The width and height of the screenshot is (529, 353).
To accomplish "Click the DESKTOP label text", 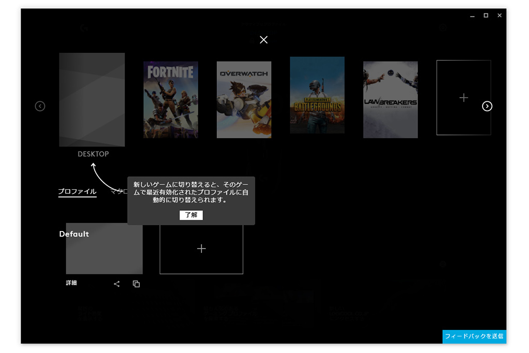I will [x=93, y=154].
